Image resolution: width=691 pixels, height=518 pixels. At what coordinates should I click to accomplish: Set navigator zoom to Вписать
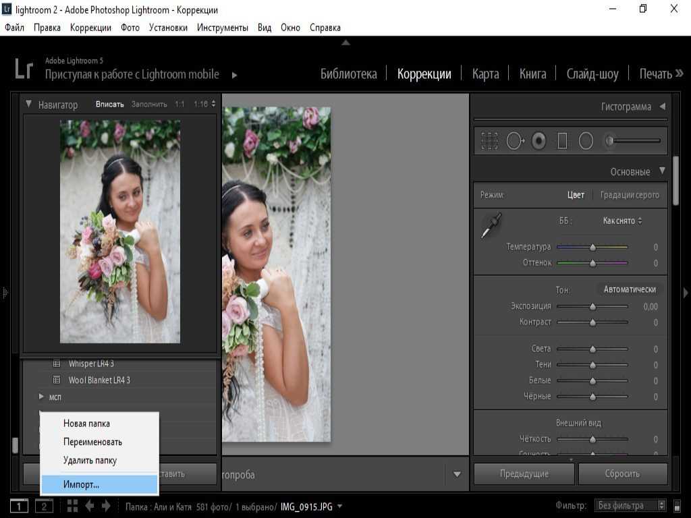coord(110,105)
